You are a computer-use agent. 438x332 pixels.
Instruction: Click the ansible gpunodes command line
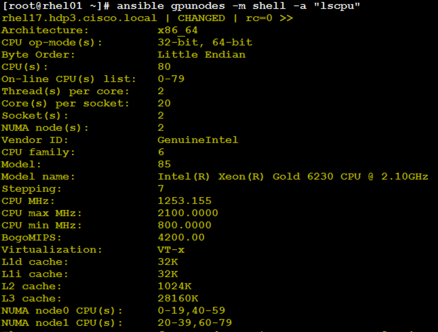pyautogui.click(x=238, y=6)
